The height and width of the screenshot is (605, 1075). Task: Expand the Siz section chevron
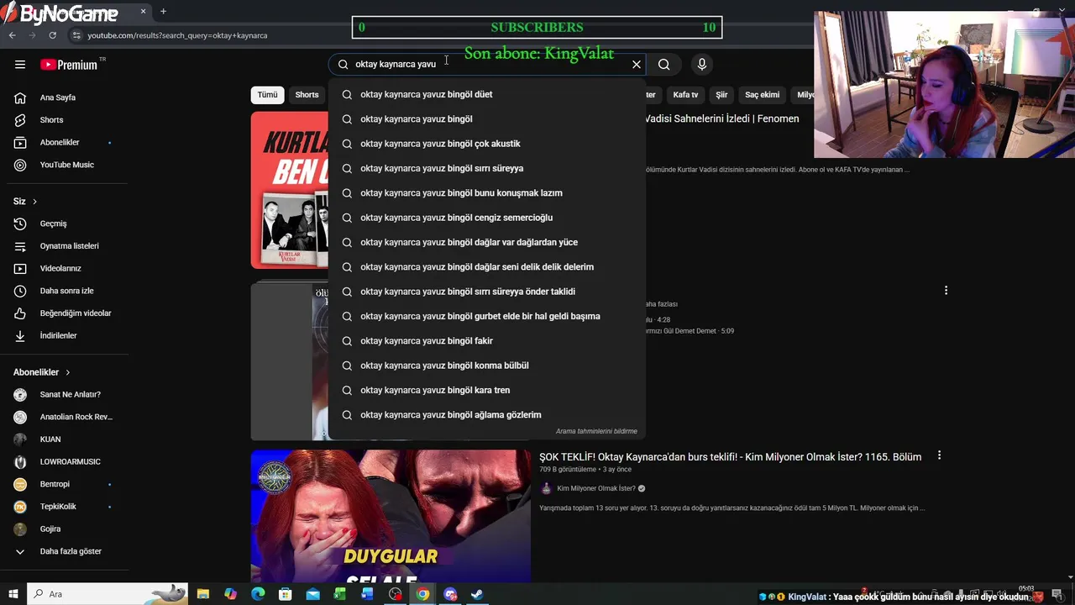pyautogui.click(x=34, y=202)
